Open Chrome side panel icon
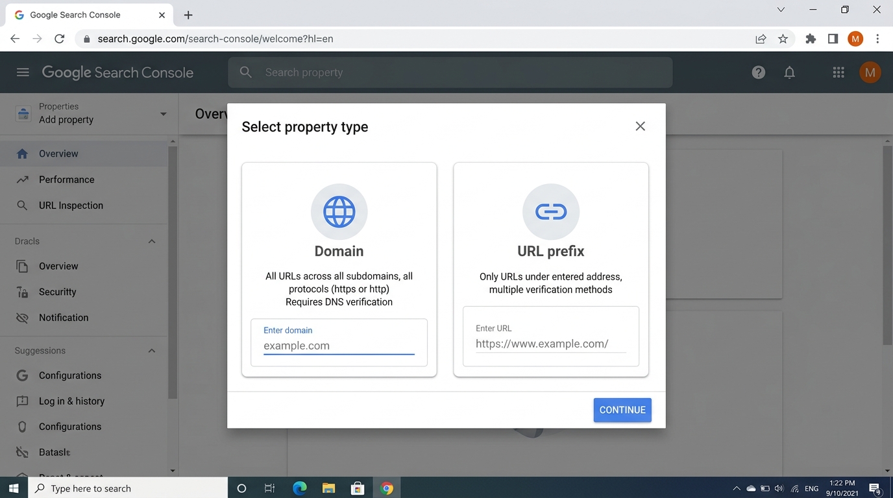893x498 pixels. click(x=833, y=39)
